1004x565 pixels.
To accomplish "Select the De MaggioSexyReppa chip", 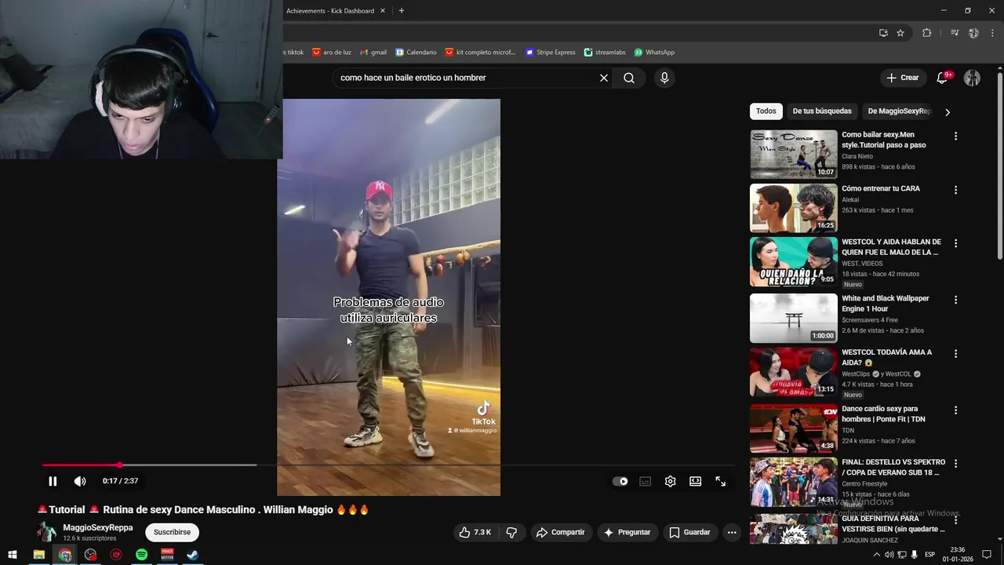I will tap(899, 111).
